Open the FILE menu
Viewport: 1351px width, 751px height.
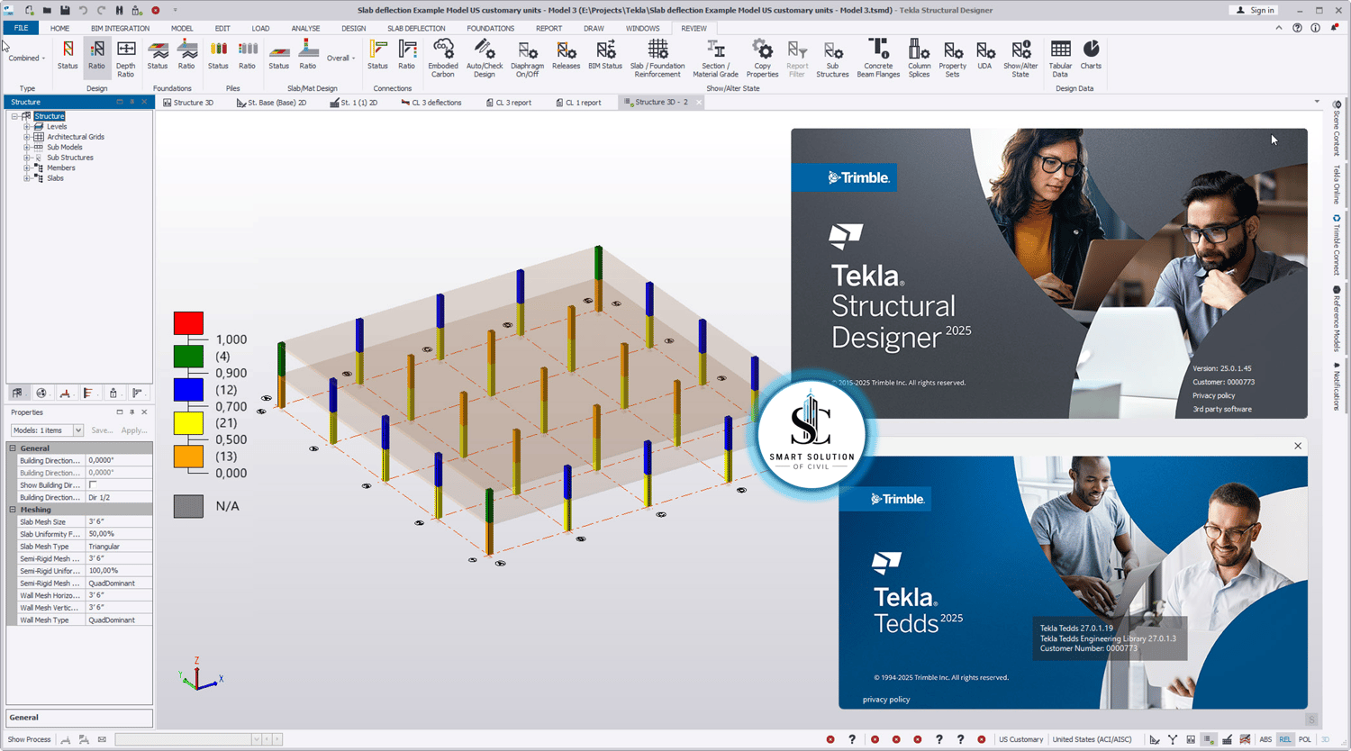[x=21, y=28]
